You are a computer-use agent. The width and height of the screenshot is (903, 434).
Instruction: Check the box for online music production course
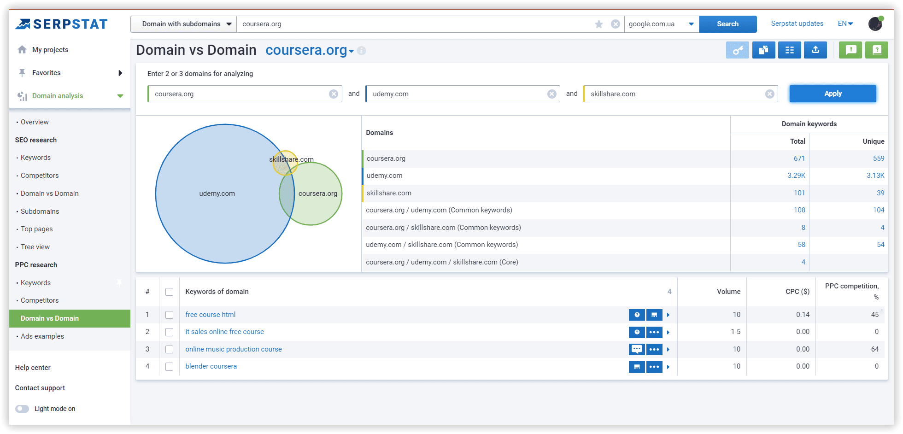[170, 349]
